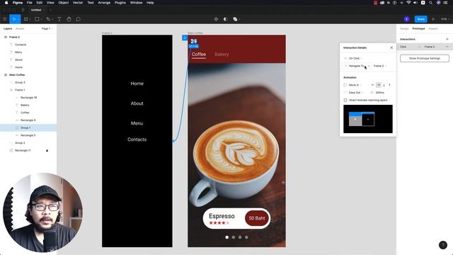453x255 pixels.
Task: Select the Group 3 layer
Action: (28, 82)
